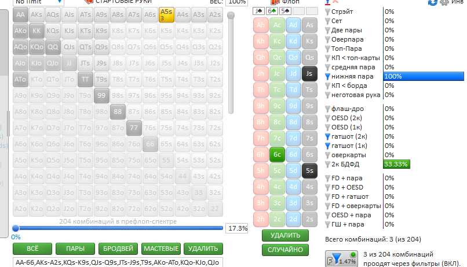The width and height of the screenshot is (467, 267).
Task: Click the 5♠ board card slot
Action: pyautogui.click(x=285, y=12)
